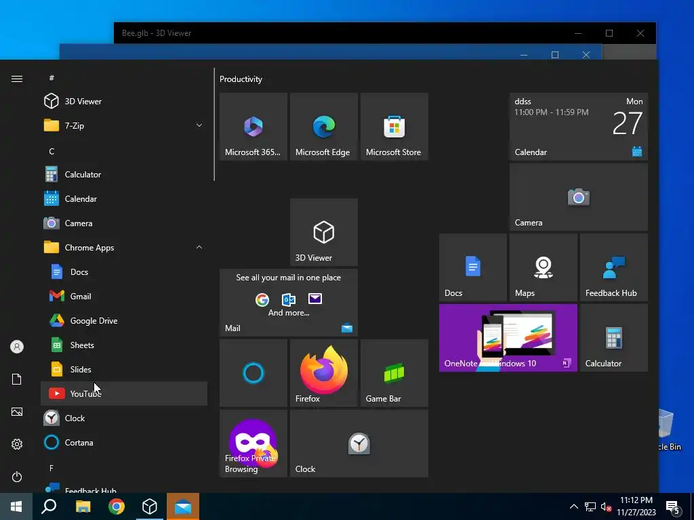Click the muted volume tray icon
Image resolution: width=694 pixels, height=520 pixels.
[606, 506]
